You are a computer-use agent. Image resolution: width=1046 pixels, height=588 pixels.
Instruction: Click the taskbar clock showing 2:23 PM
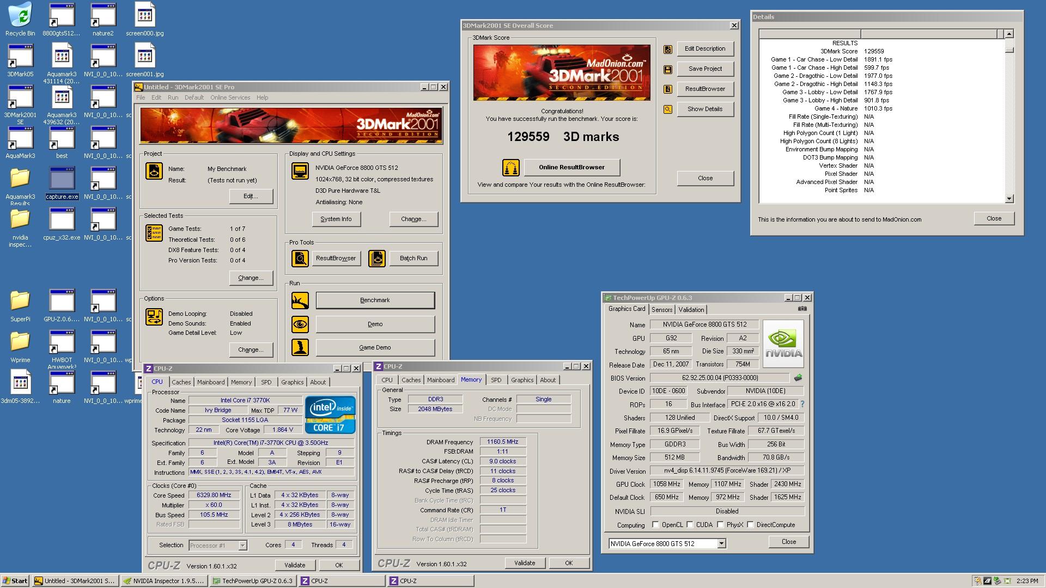point(1027,581)
